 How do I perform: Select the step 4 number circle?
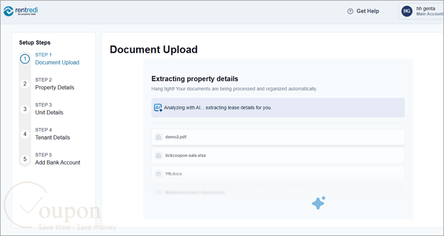[25, 134]
